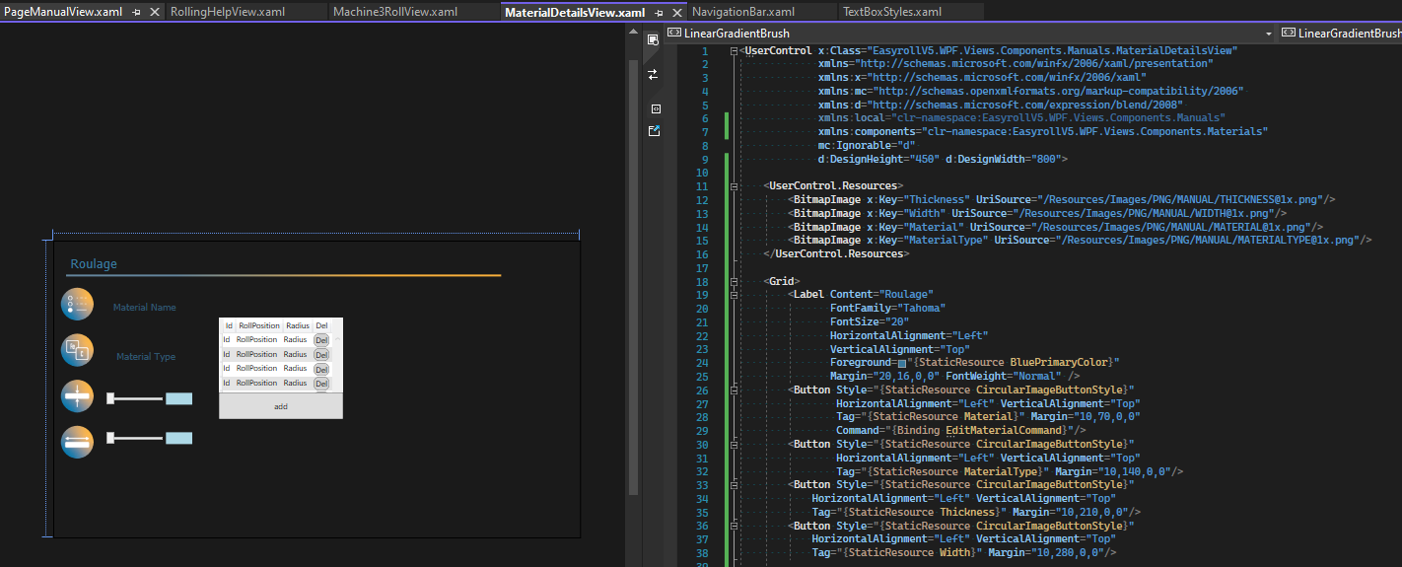Click the first Del button in grid
The width and height of the screenshot is (1402, 567).
321,340
